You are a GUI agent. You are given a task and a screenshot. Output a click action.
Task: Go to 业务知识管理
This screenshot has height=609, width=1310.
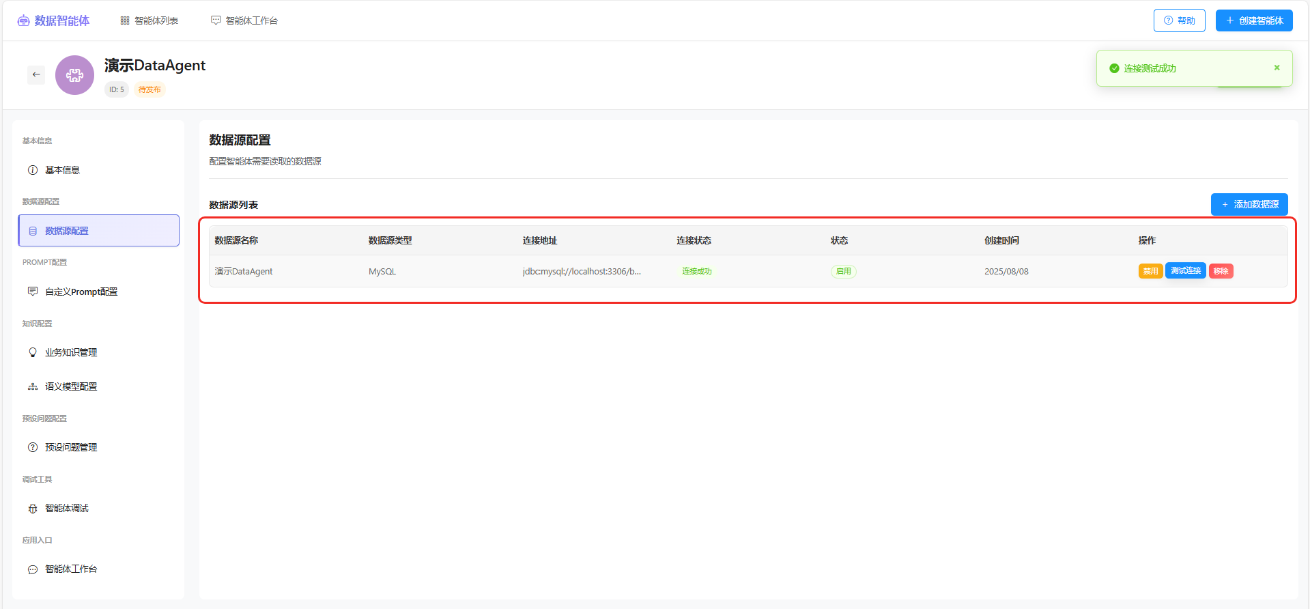point(70,352)
